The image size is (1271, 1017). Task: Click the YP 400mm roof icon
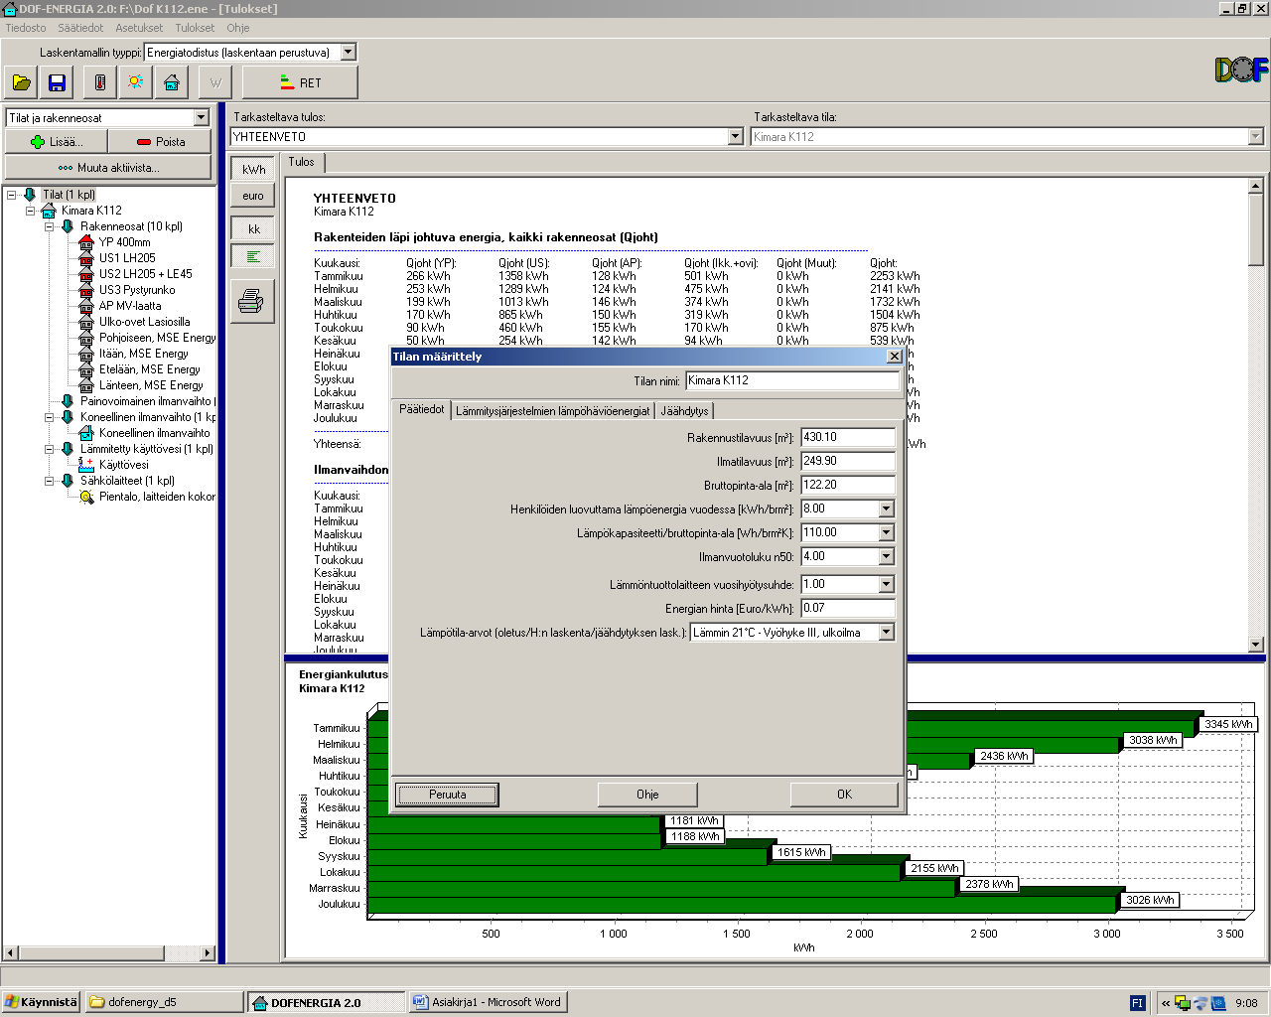point(86,242)
